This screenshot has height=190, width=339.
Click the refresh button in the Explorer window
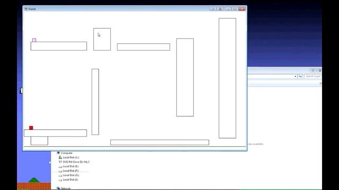pyautogui.click(x=300, y=76)
